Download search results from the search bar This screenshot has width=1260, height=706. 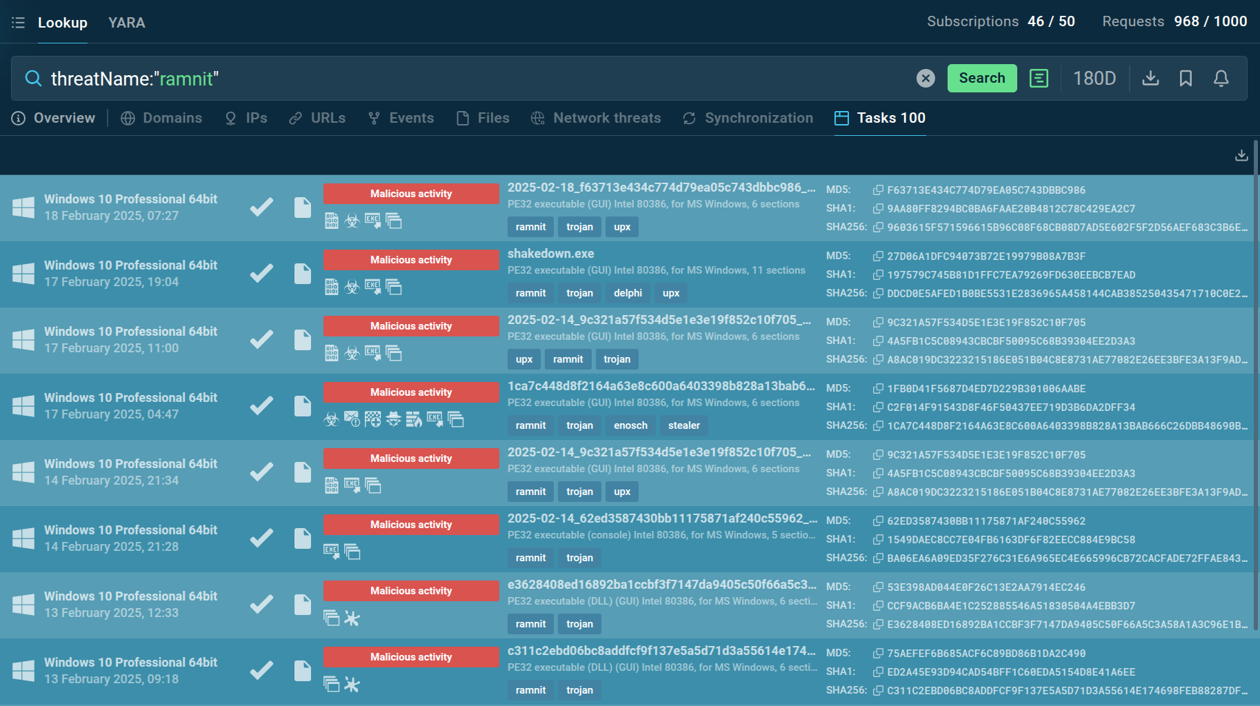pos(1150,79)
